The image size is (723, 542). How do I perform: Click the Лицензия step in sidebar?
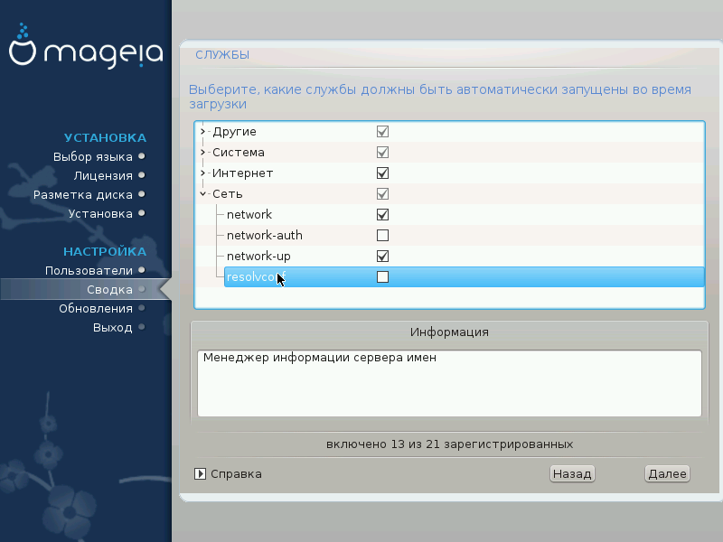coord(103,175)
